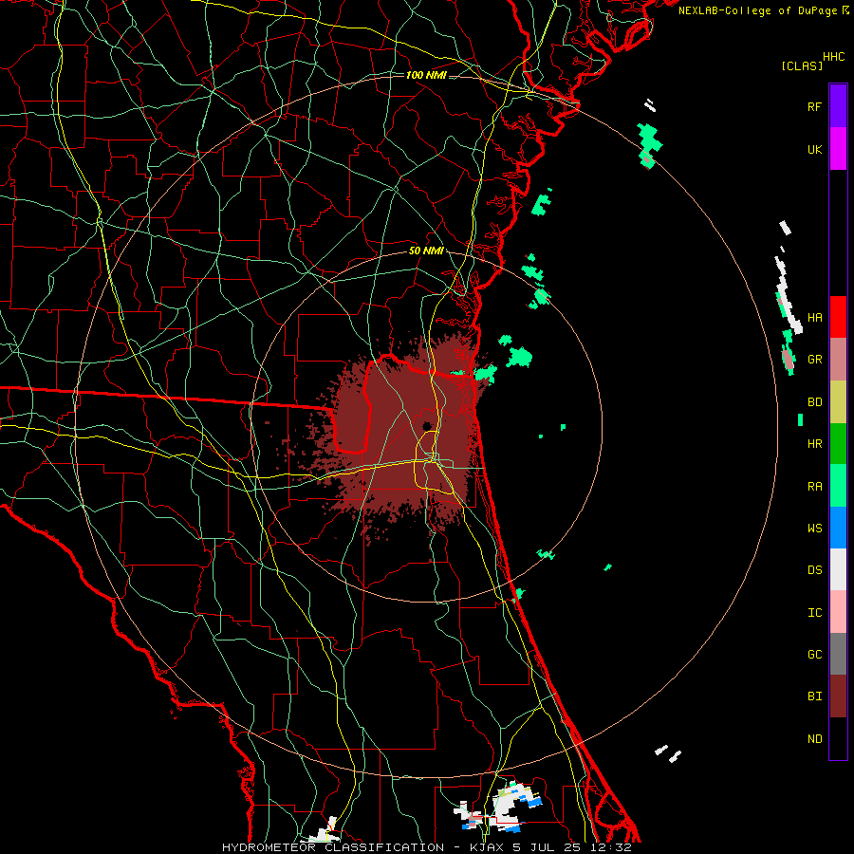This screenshot has height=854, width=854.
Task: Click the 'BD' legend label
Action: point(814,402)
